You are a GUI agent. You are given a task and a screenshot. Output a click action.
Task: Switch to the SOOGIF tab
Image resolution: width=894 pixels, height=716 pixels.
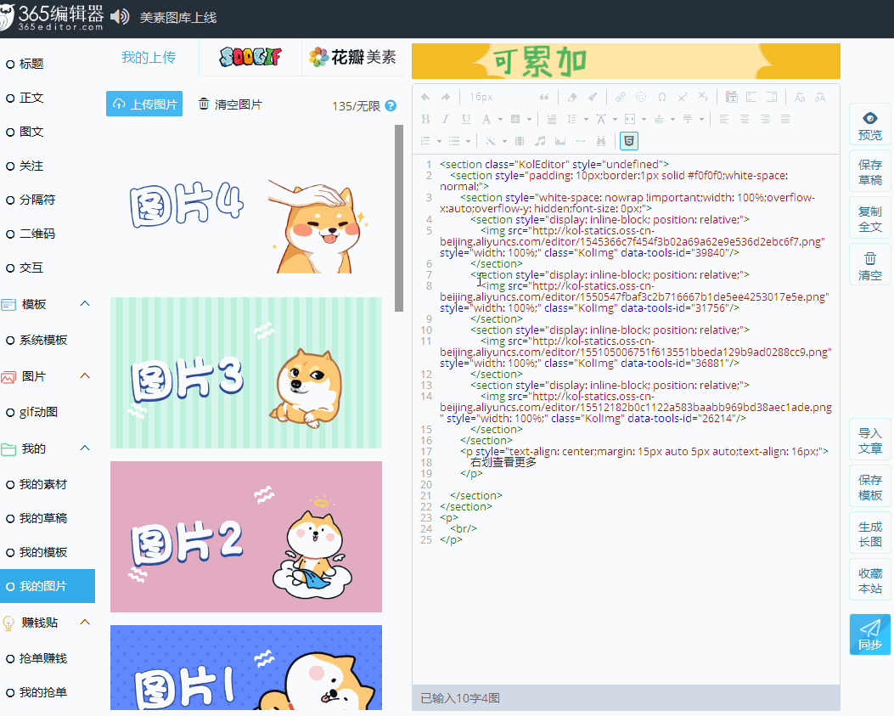click(249, 58)
